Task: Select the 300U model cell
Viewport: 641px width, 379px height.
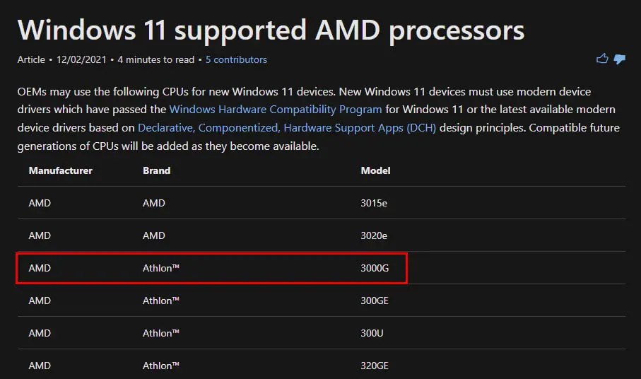Action: click(372, 333)
